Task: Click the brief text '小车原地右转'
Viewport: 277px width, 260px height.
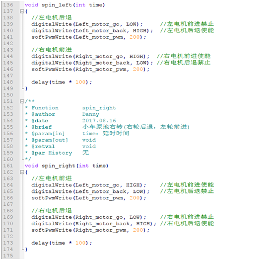Action: pos(102,127)
